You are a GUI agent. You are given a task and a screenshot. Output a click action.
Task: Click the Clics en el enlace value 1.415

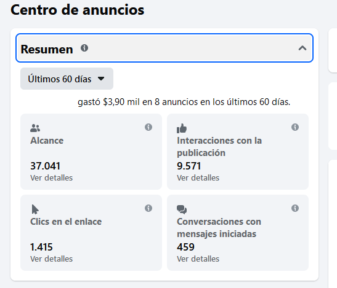point(41,247)
